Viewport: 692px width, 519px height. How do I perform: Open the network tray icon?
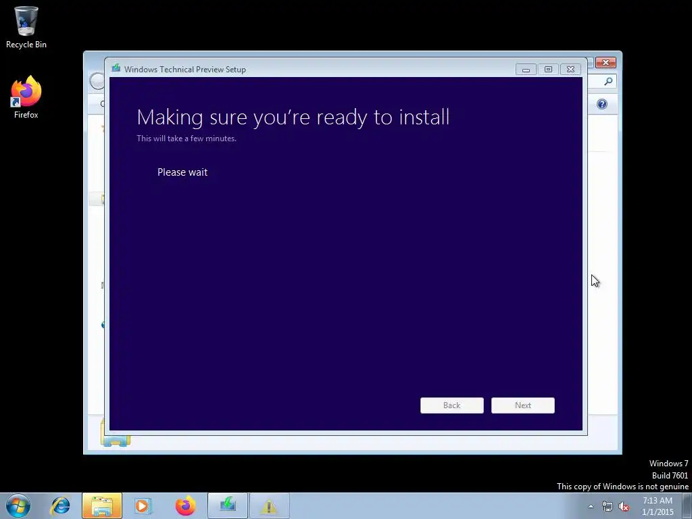click(x=608, y=506)
